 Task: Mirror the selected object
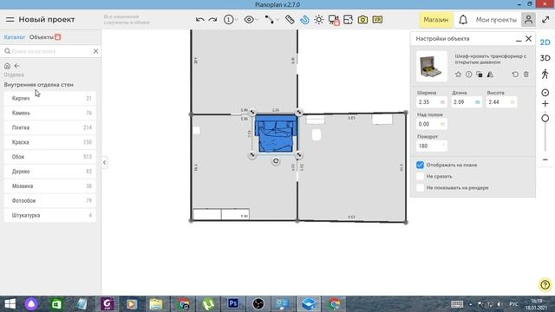coord(490,75)
